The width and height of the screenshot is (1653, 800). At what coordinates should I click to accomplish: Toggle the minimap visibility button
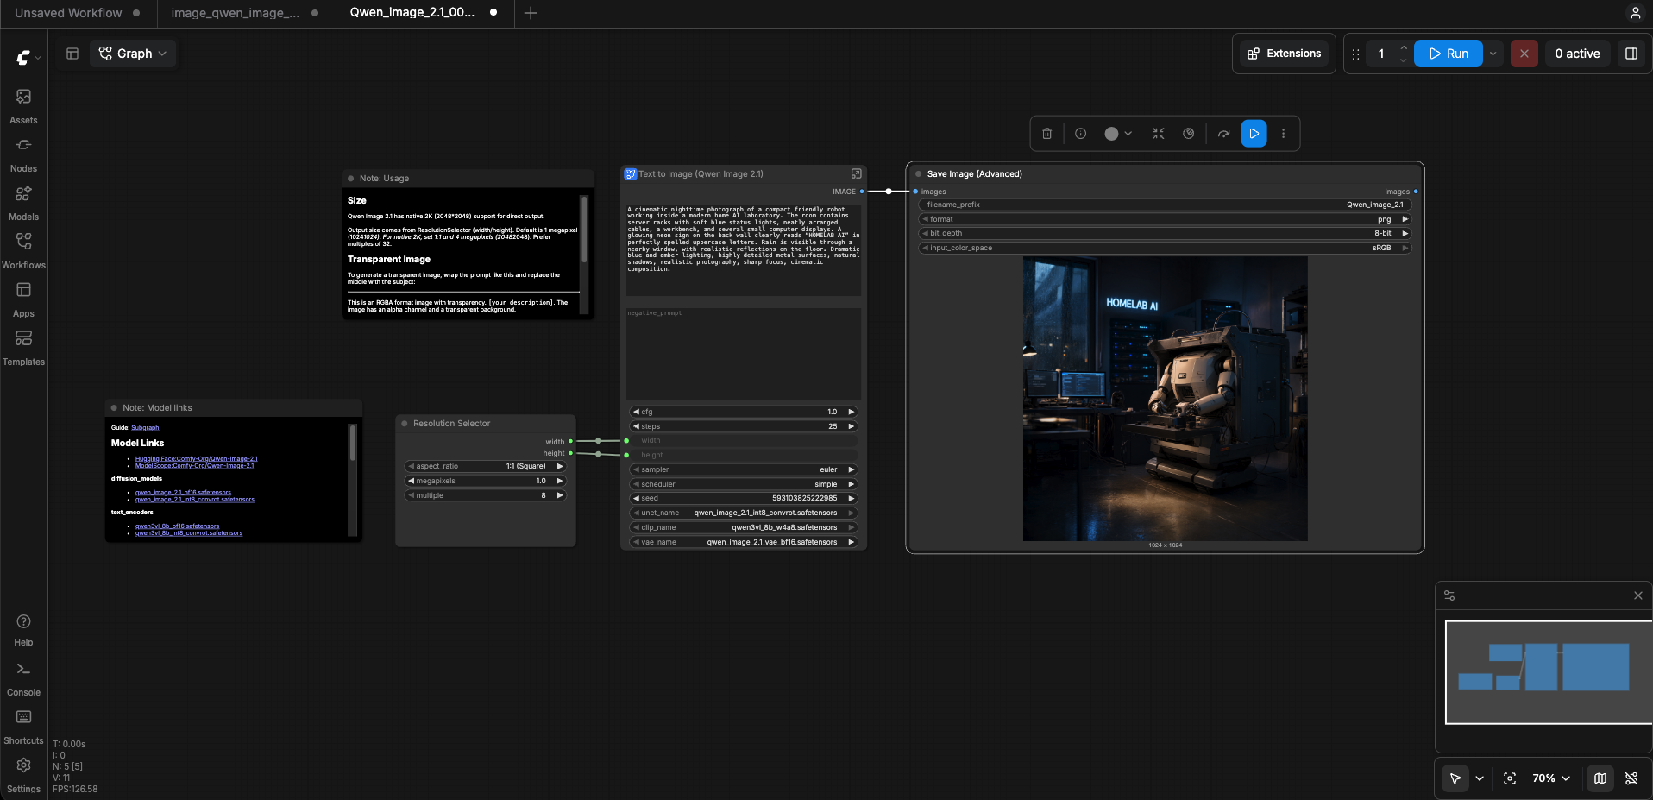[x=1600, y=778]
